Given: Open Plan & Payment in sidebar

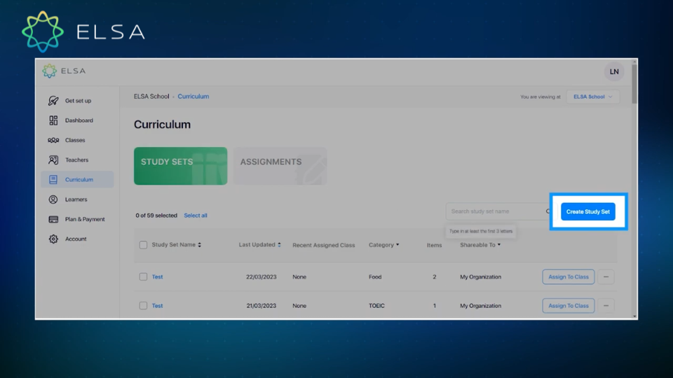Looking at the screenshot, I should [77, 219].
